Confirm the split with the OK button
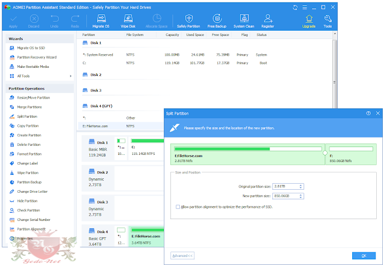Viewport: 384px width, 266px height. pyautogui.click(x=364, y=256)
